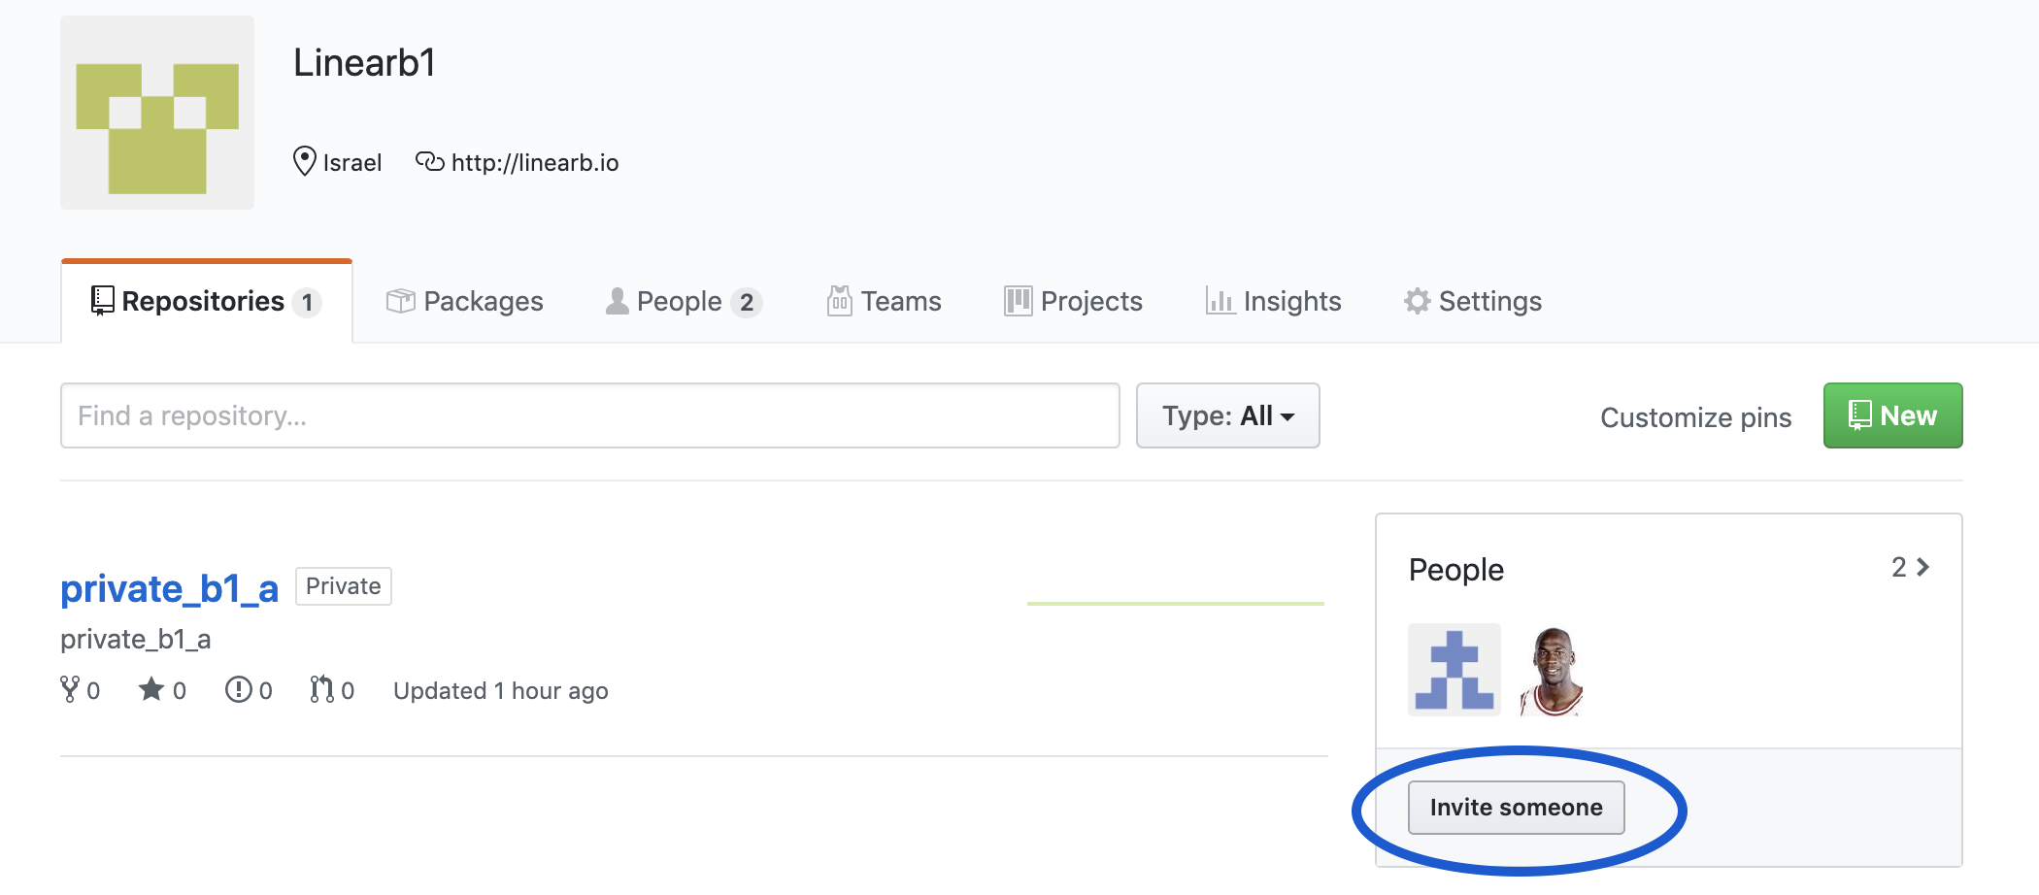Image resolution: width=2039 pixels, height=895 pixels.
Task: Click the Invite someone button
Action: tap(1516, 808)
